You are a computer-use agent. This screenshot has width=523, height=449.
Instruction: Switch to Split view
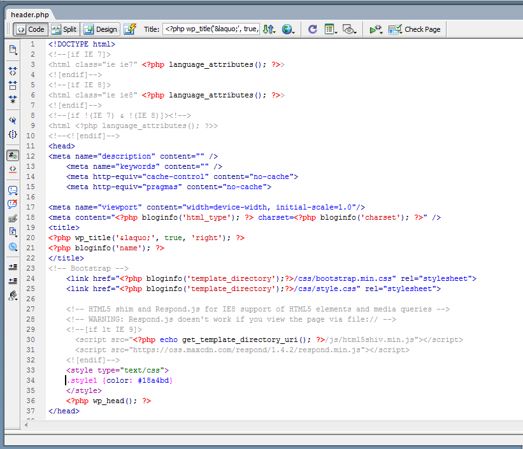point(64,29)
